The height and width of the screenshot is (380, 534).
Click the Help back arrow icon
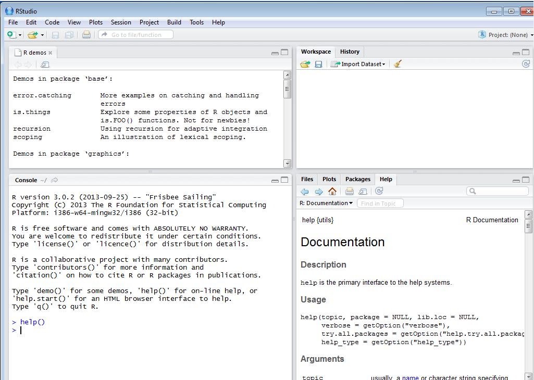click(305, 192)
